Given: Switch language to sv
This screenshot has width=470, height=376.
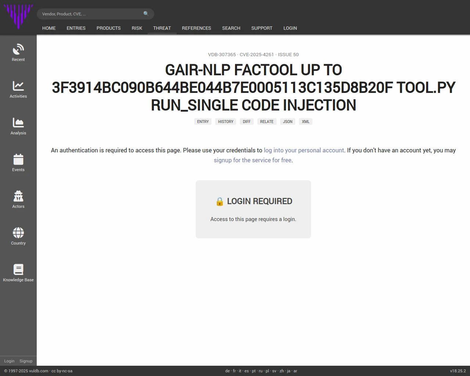Looking at the screenshot, I should click(x=274, y=371).
